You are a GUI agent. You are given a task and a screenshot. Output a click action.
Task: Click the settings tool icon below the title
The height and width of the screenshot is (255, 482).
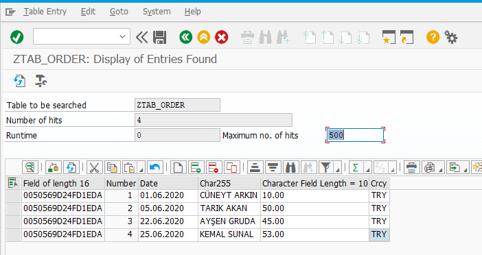pos(41,81)
